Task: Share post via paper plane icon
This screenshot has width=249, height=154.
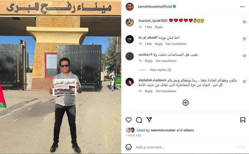Action: 149,120
